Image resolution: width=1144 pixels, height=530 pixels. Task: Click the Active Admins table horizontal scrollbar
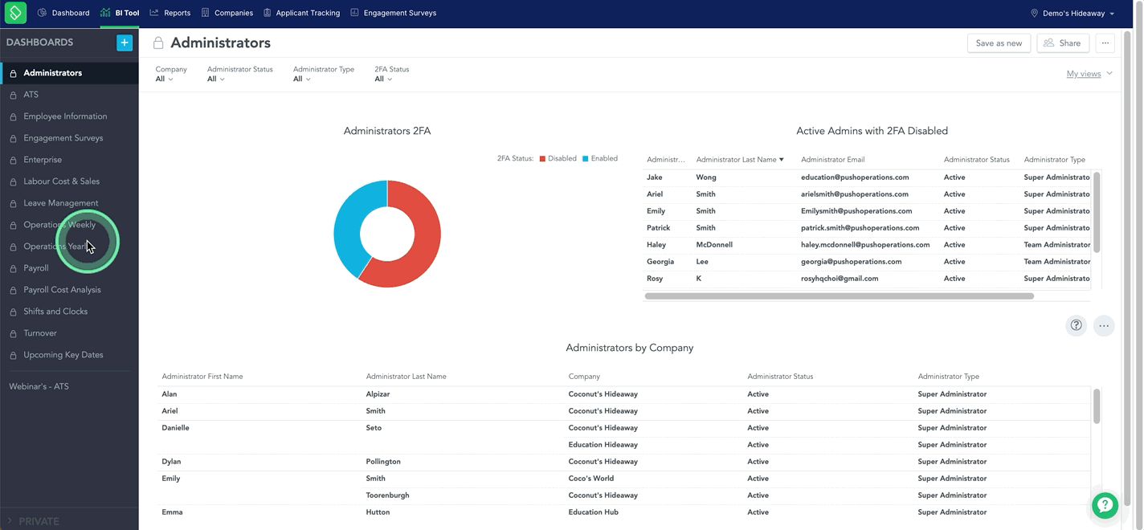(x=839, y=296)
